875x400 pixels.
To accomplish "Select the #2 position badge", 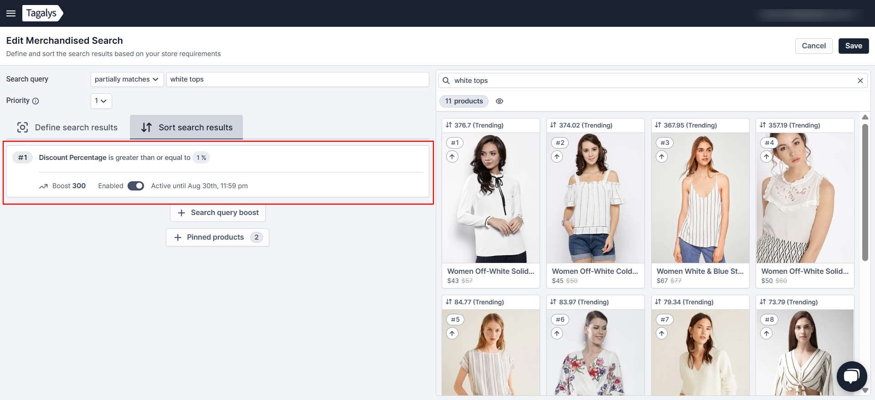I will click(560, 143).
